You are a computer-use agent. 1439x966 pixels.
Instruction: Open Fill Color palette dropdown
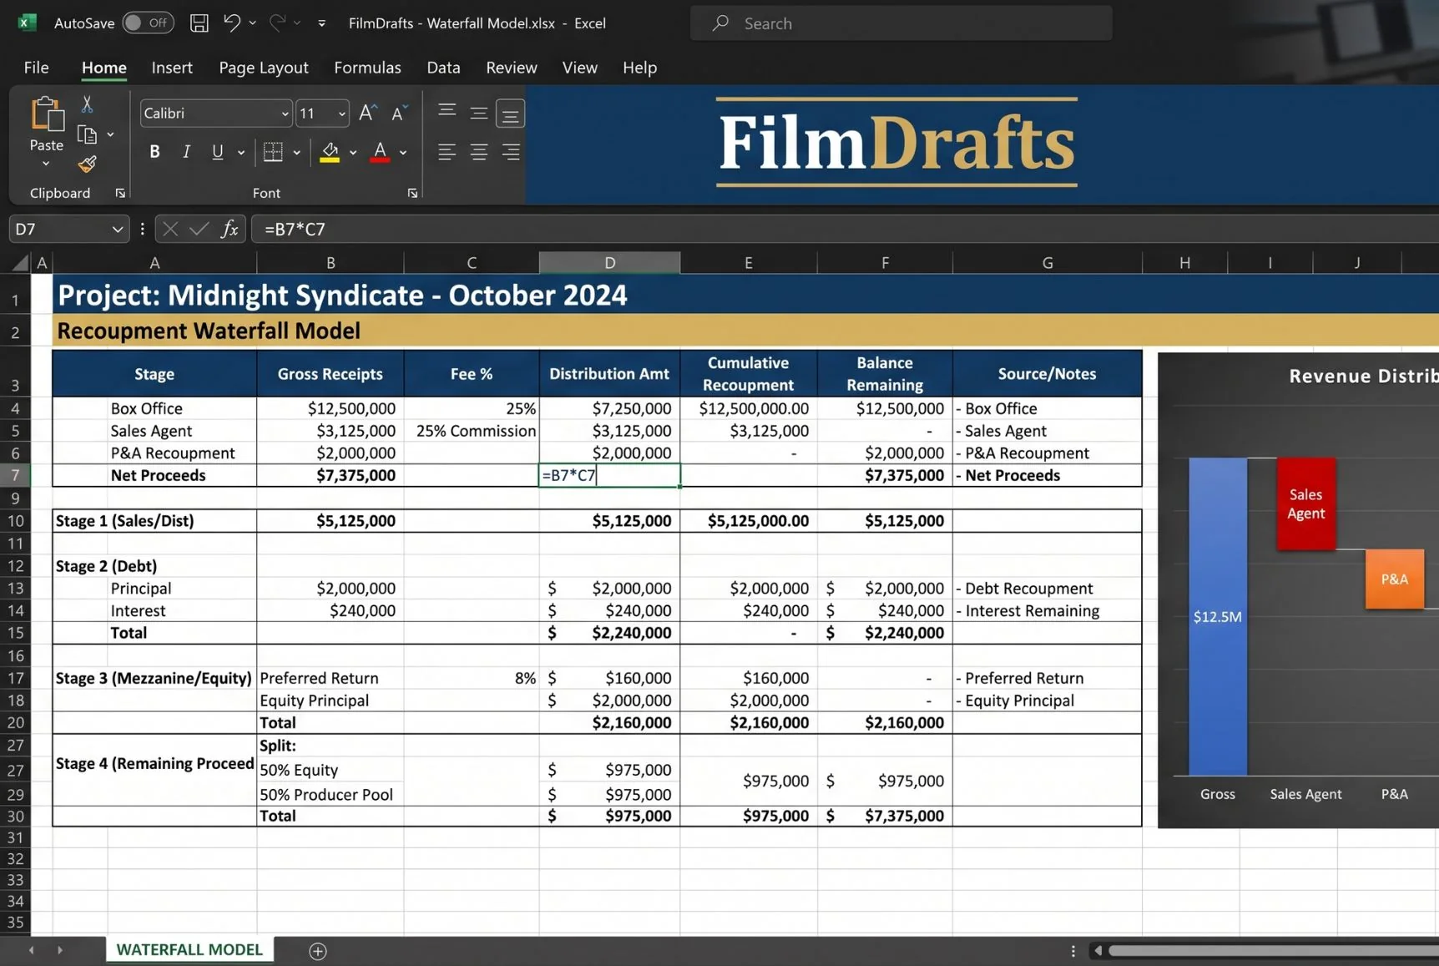point(353,153)
